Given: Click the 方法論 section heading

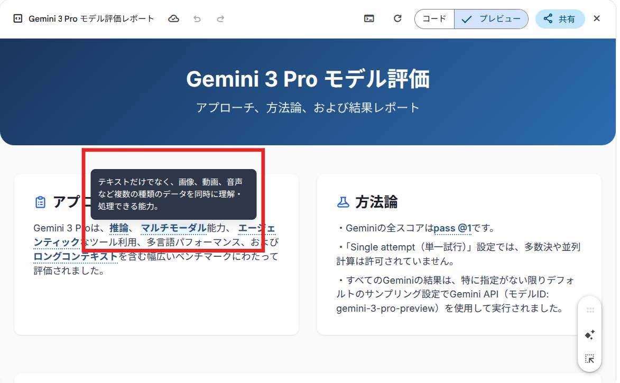Looking at the screenshot, I should click(376, 202).
